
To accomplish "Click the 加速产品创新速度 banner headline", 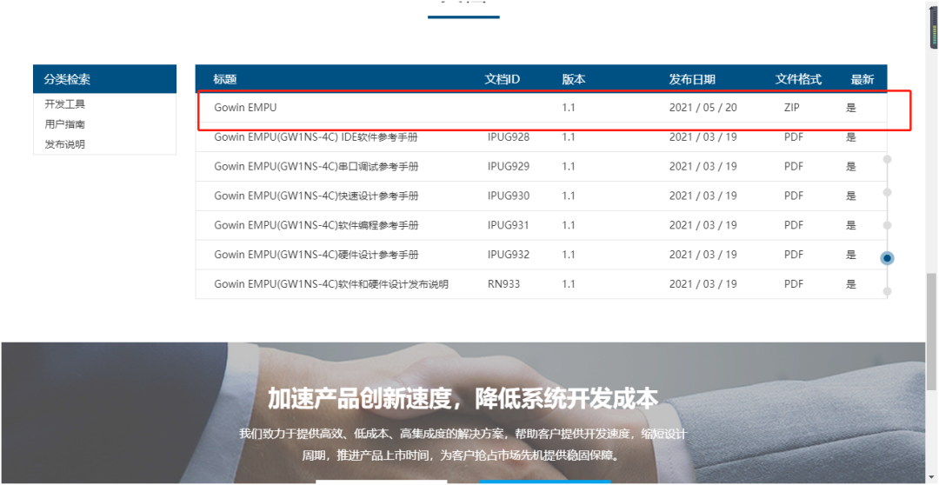I will click(463, 398).
